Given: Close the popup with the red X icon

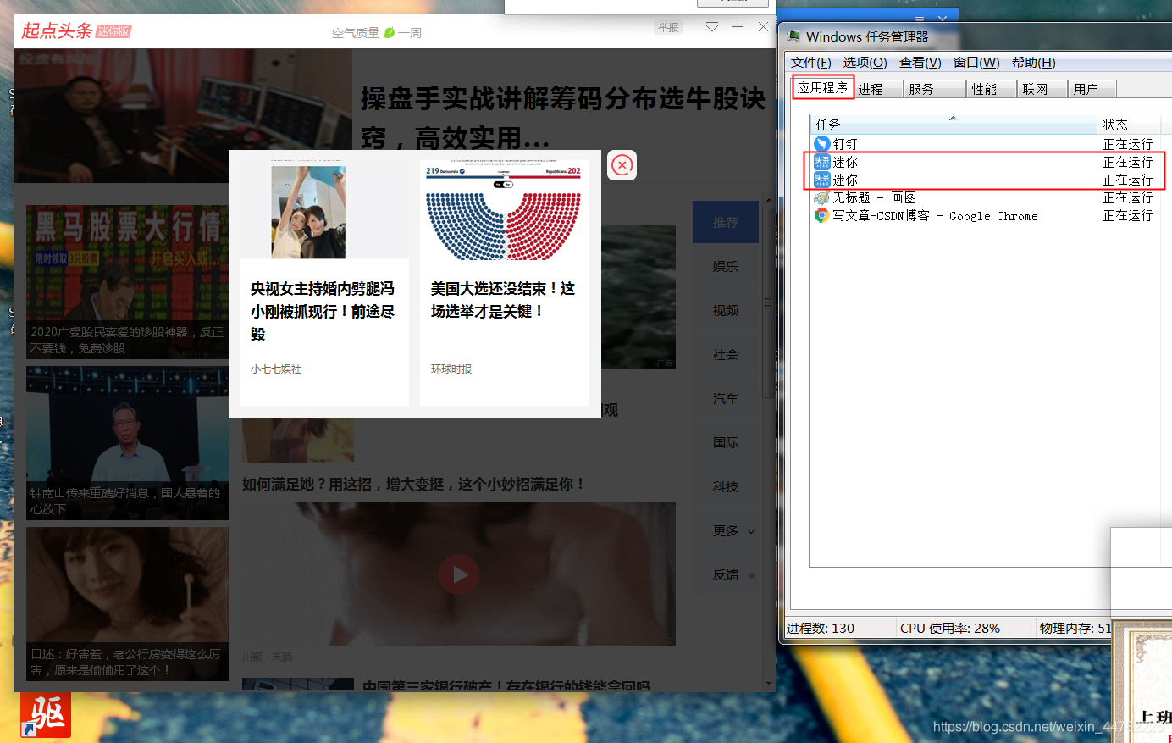Looking at the screenshot, I should point(622,165).
